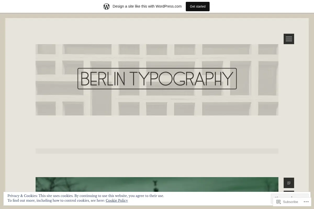Viewport: 314px width, 209px height.
Task: Click the post format text icon
Action: click(289, 183)
